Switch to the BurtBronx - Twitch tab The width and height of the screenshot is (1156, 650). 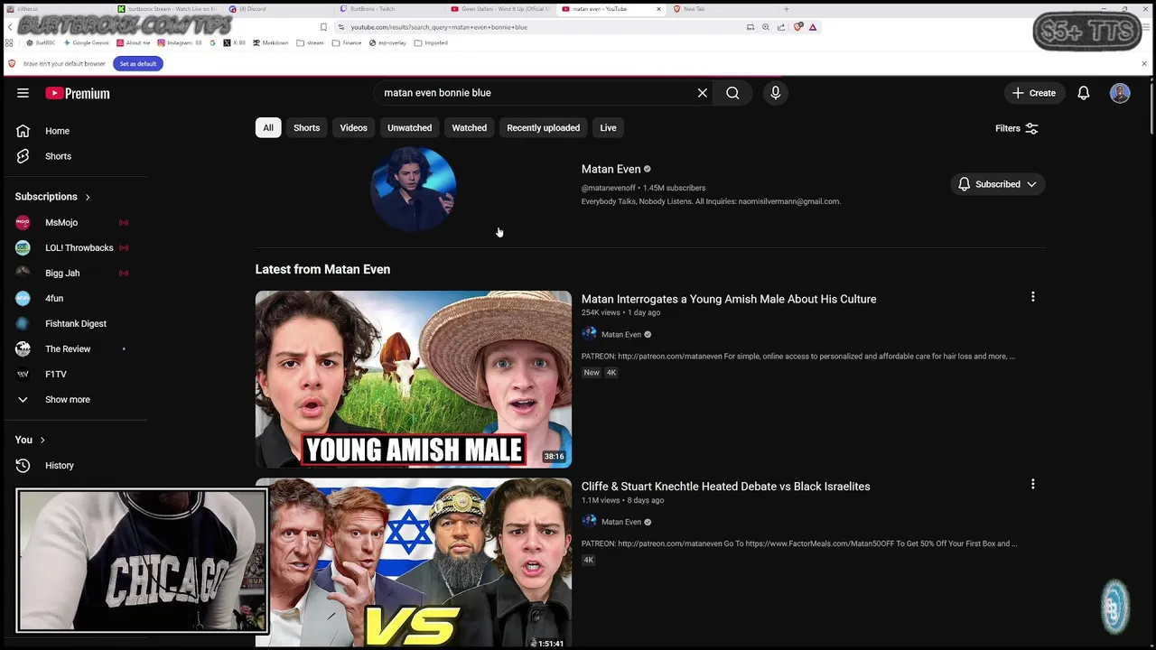pos(388,8)
